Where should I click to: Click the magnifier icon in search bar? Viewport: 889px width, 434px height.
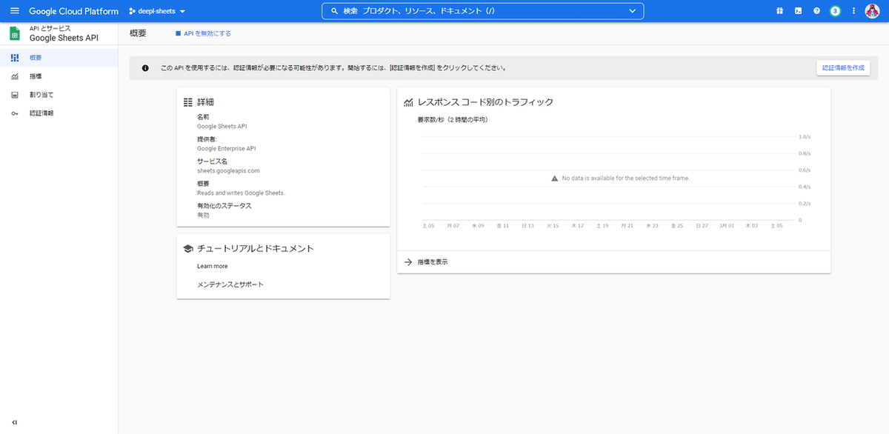(x=334, y=11)
